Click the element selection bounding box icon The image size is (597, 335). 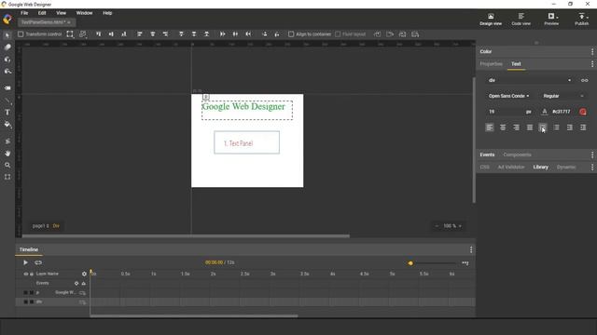pos(70,34)
